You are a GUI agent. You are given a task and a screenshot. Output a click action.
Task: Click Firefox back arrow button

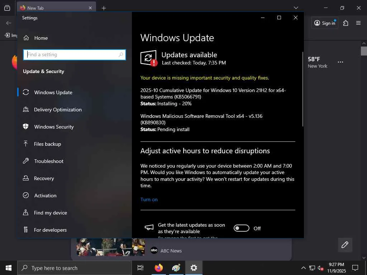9,23
